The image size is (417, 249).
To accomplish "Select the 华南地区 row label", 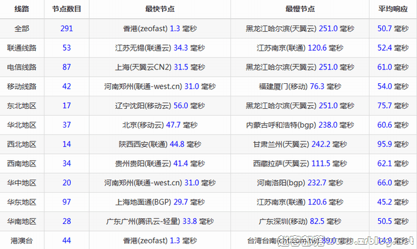I will (21, 221).
